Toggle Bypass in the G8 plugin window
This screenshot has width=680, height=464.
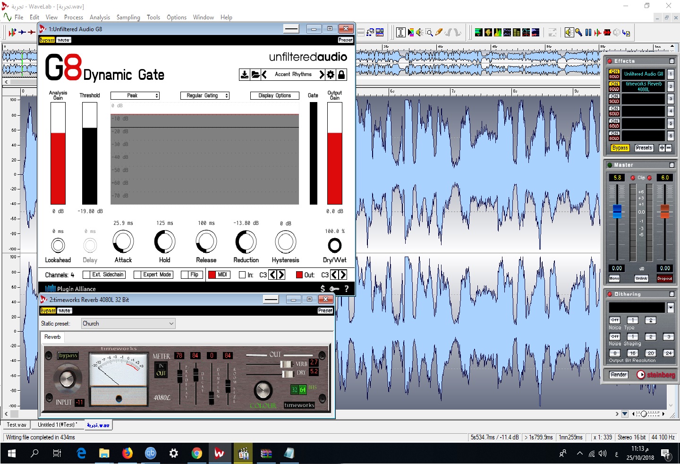click(47, 40)
